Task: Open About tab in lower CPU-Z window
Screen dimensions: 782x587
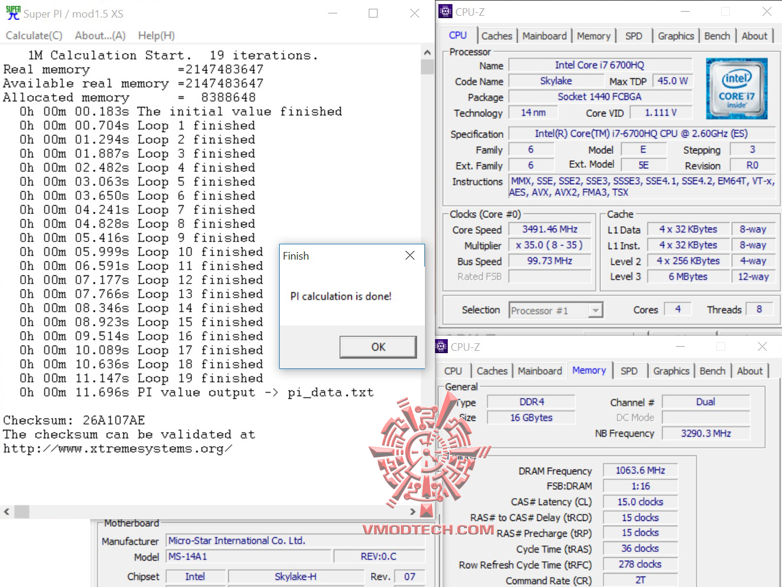Action: click(750, 371)
